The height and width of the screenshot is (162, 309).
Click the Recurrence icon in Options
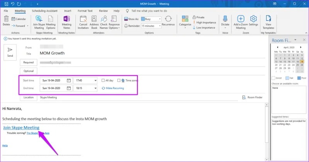pos(168,21)
